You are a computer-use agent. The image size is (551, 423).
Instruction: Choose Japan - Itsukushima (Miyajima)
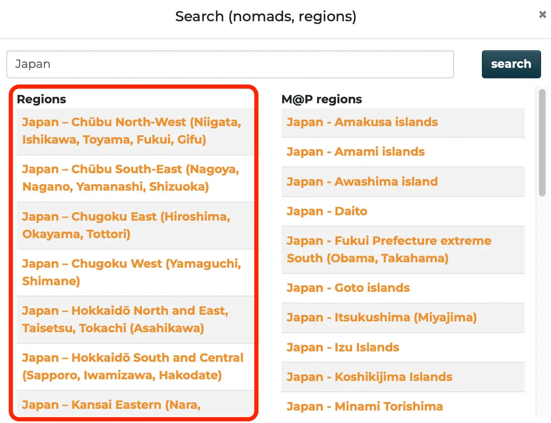point(381,317)
